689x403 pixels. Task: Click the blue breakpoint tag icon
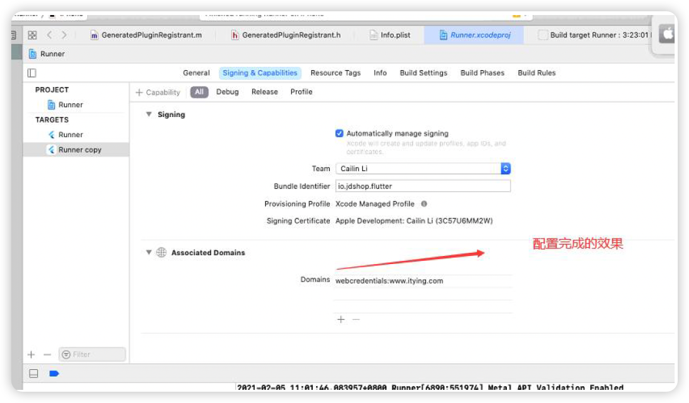54,374
